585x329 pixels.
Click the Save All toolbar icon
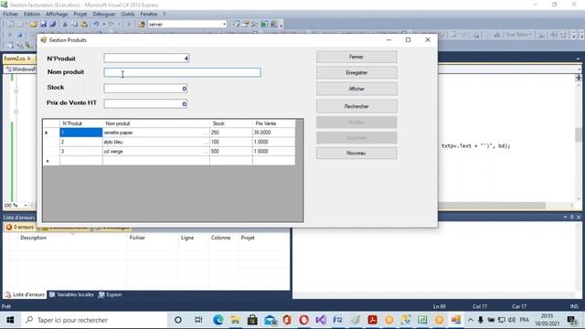53,25
